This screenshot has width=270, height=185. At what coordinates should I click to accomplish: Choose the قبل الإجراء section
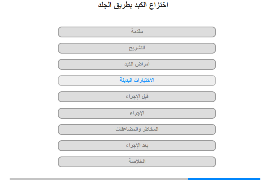pyautogui.click(x=137, y=97)
